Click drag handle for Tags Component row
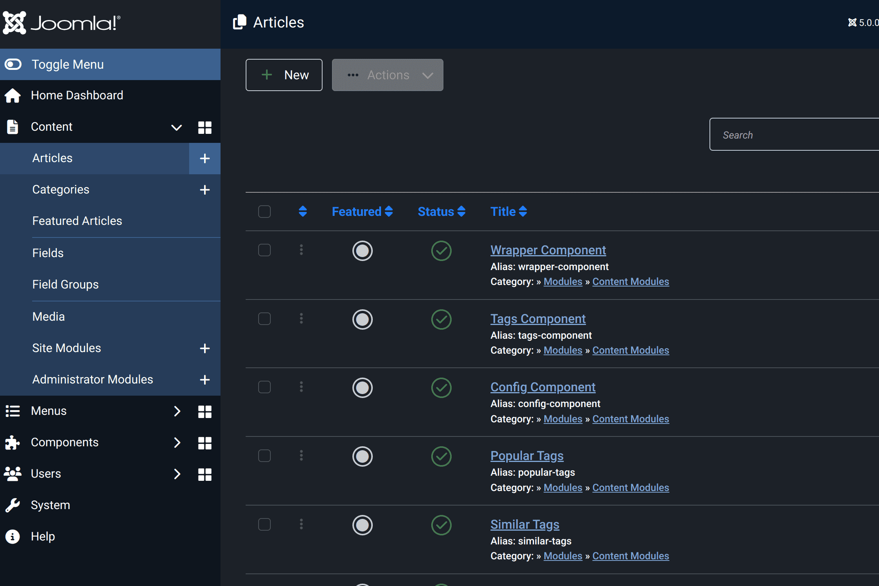Viewport: 879px width, 586px height. click(x=301, y=319)
